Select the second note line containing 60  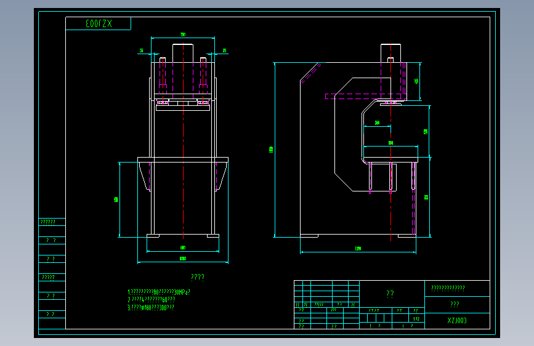pos(152,300)
